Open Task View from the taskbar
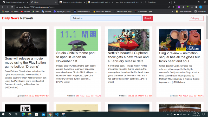The image size is (208, 117). (16, 114)
